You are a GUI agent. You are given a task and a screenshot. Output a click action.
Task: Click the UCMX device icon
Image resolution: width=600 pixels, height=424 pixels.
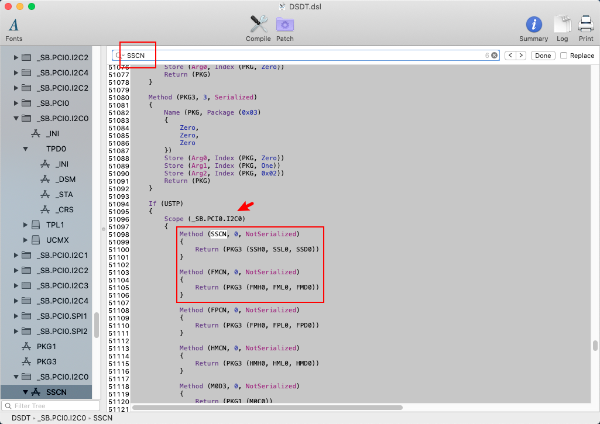click(x=36, y=240)
